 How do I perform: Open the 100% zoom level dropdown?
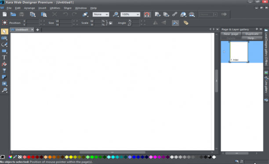pos(130,14)
